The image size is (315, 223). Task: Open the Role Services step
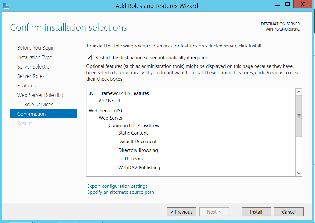(38, 104)
